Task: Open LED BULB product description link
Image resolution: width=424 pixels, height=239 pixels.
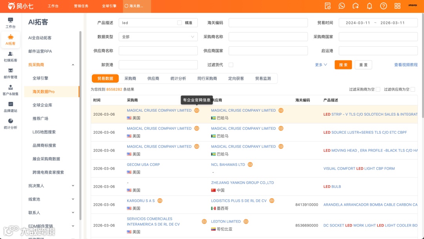Action: (x=332, y=186)
